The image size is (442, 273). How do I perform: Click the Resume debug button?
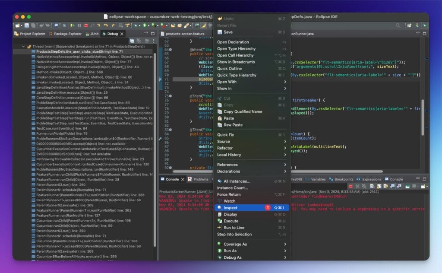pyautogui.click(x=72, y=25)
